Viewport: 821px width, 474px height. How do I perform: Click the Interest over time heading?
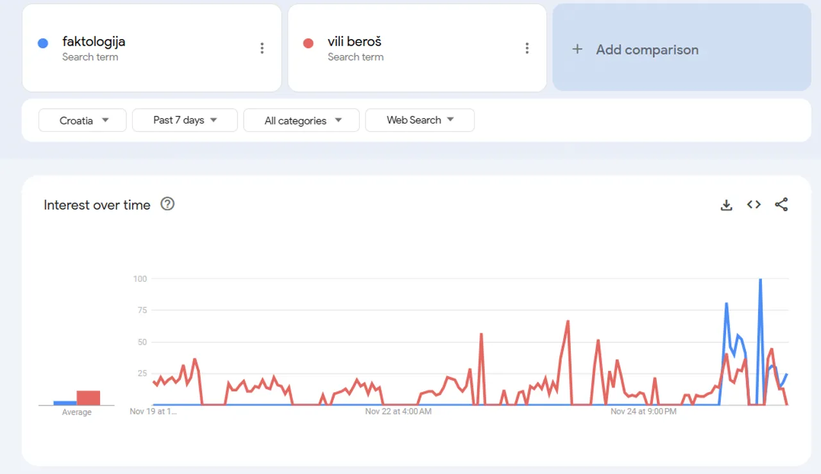click(97, 205)
